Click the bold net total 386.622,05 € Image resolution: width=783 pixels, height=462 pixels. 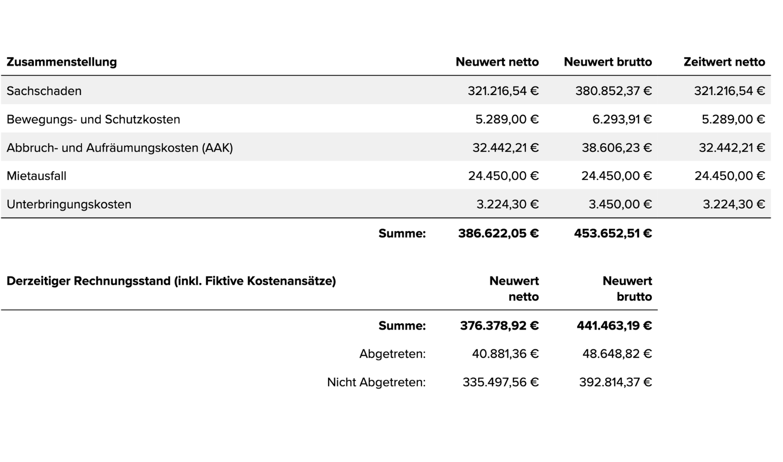coord(498,233)
